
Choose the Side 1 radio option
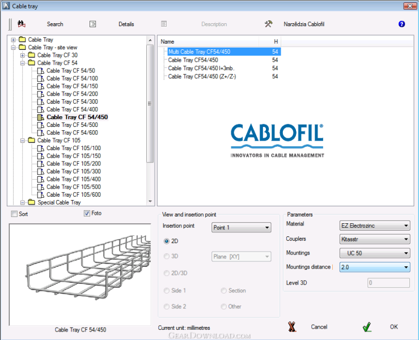tap(167, 290)
